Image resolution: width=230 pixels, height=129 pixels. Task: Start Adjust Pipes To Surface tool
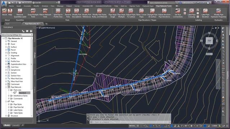pos(131,13)
